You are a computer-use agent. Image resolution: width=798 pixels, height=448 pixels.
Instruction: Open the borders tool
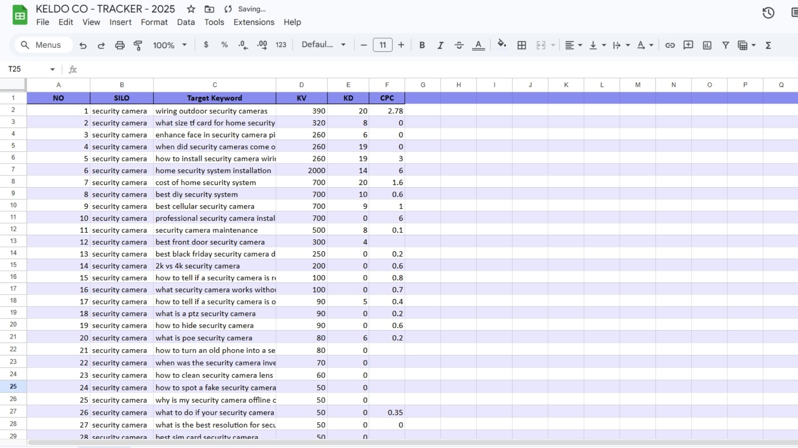tap(522, 45)
